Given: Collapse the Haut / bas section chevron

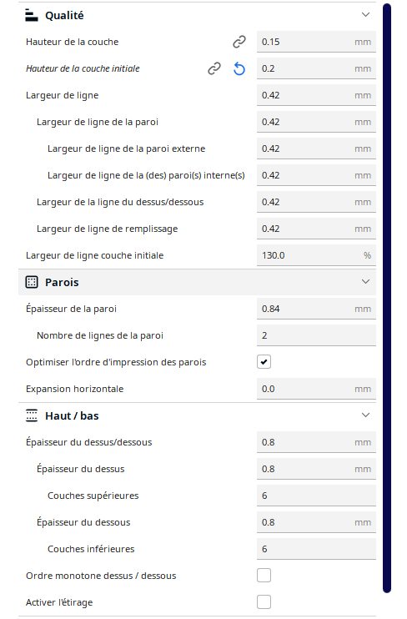Looking at the screenshot, I should click(365, 415).
